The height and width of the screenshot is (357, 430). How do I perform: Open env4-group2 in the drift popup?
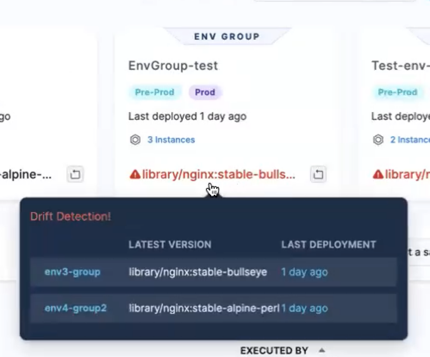pos(75,308)
